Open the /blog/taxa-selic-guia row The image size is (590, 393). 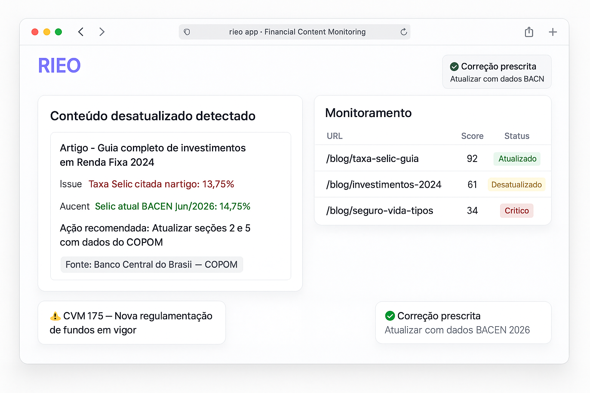(433, 159)
